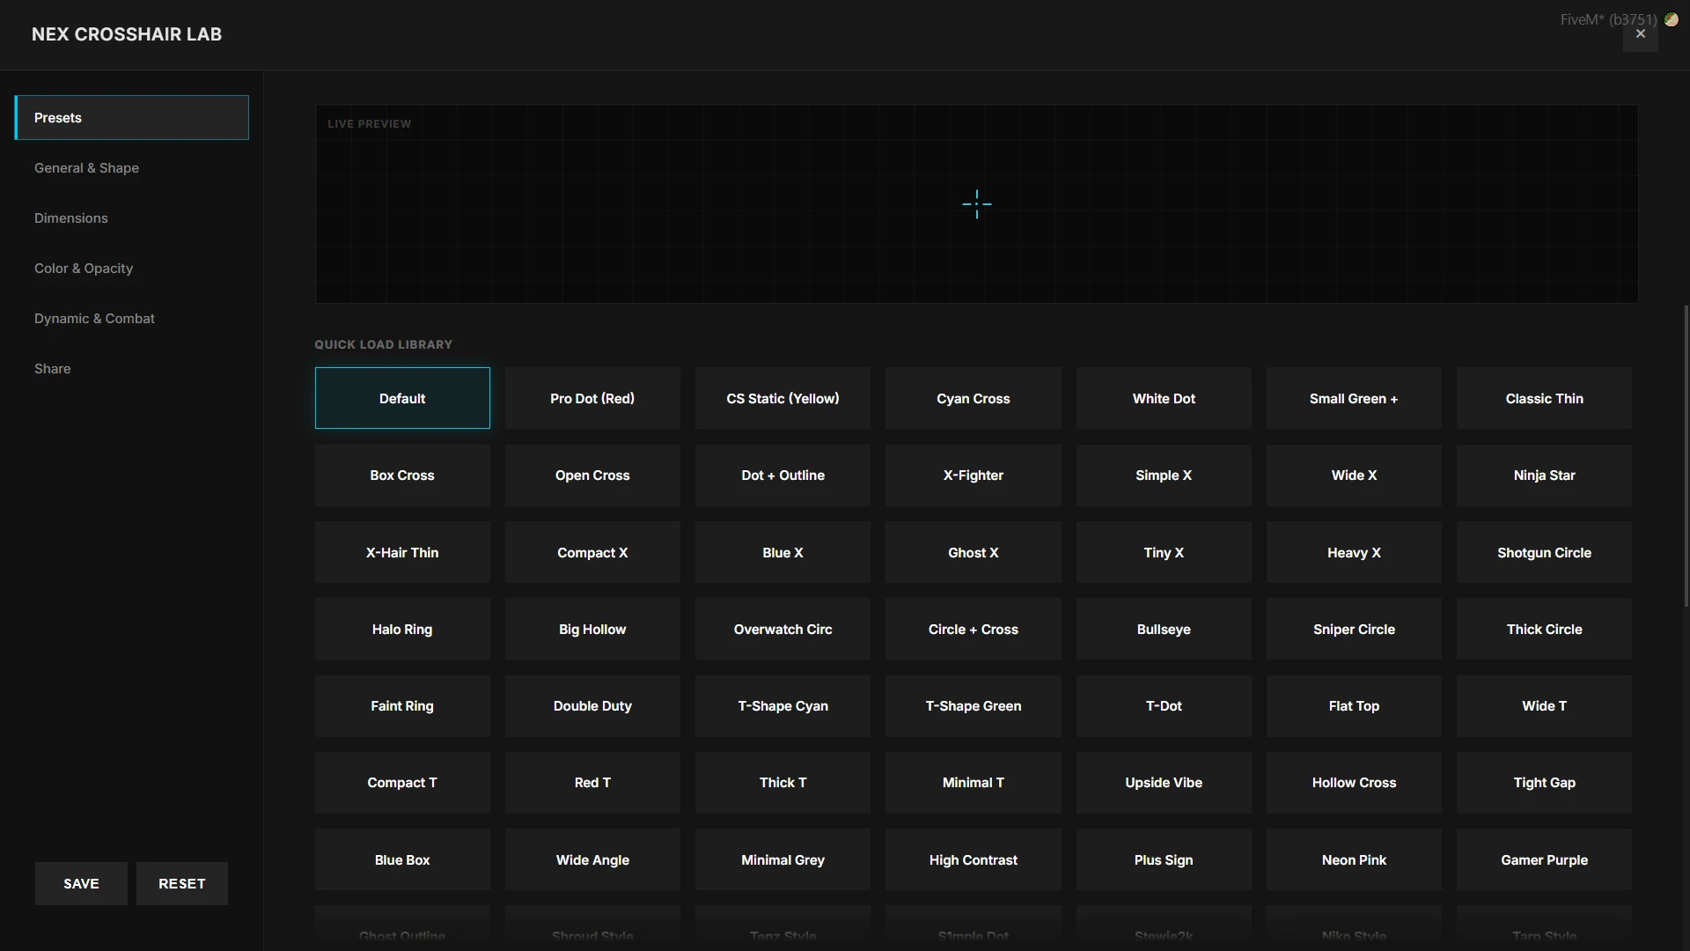
Task: Select the White Dot preset
Action: tap(1164, 398)
